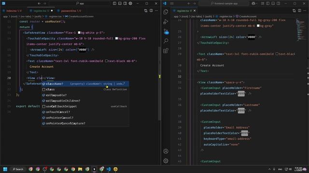
Task: Go forward in left editor window title bar
Action: click(x=44, y=3)
